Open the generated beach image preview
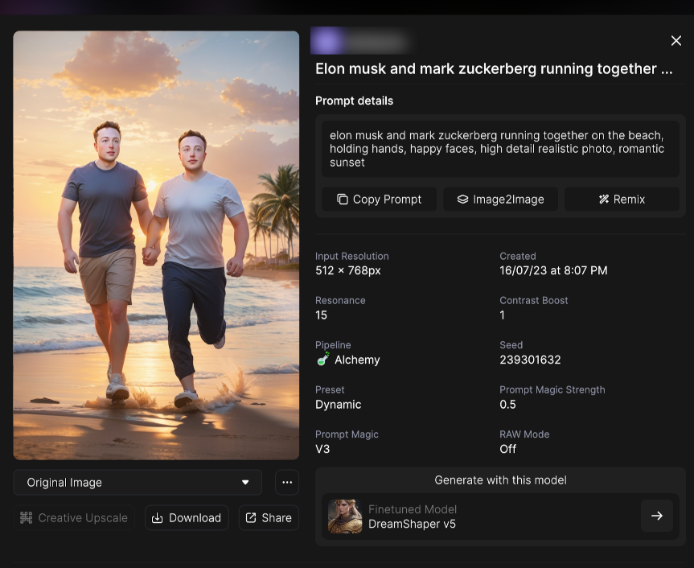Image resolution: width=694 pixels, height=568 pixels. (x=156, y=245)
